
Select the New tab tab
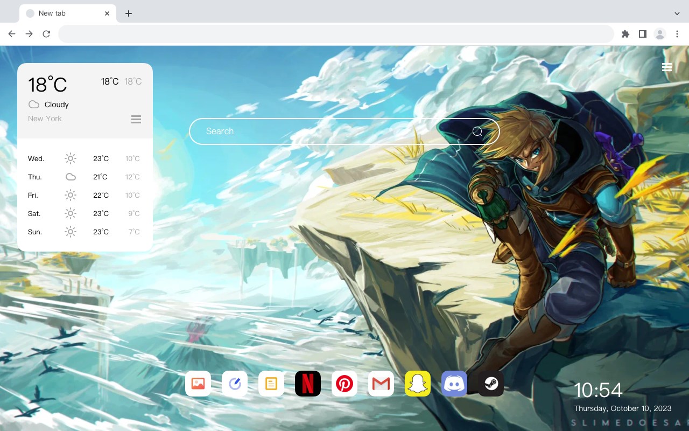pyautogui.click(x=67, y=13)
